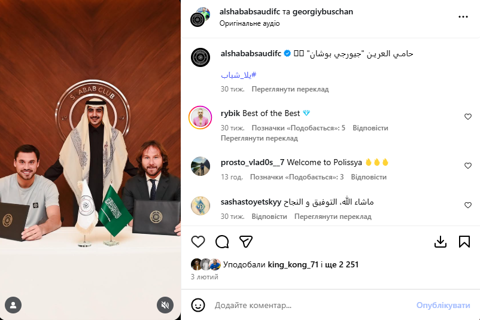Like the post with the heart icon
Screen dimensions: 480x320
(x=198, y=242)
